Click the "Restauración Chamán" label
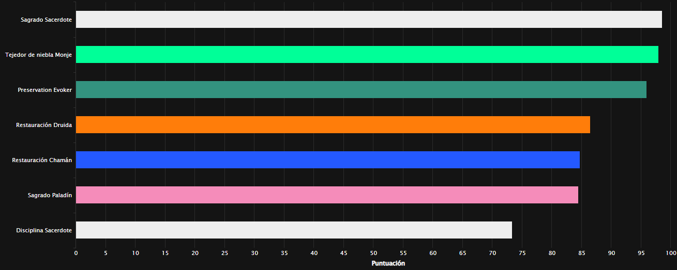 [42, 160]
